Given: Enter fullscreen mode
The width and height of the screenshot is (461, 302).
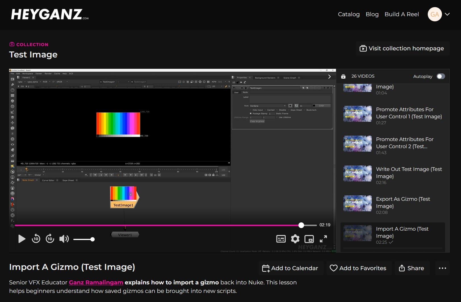Looking at the screenshot, I should 323,239.
